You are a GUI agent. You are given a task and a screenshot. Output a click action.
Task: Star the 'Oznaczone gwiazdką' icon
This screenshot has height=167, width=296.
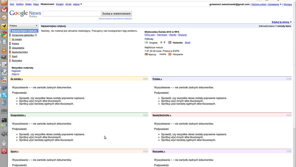coord(36,35)
